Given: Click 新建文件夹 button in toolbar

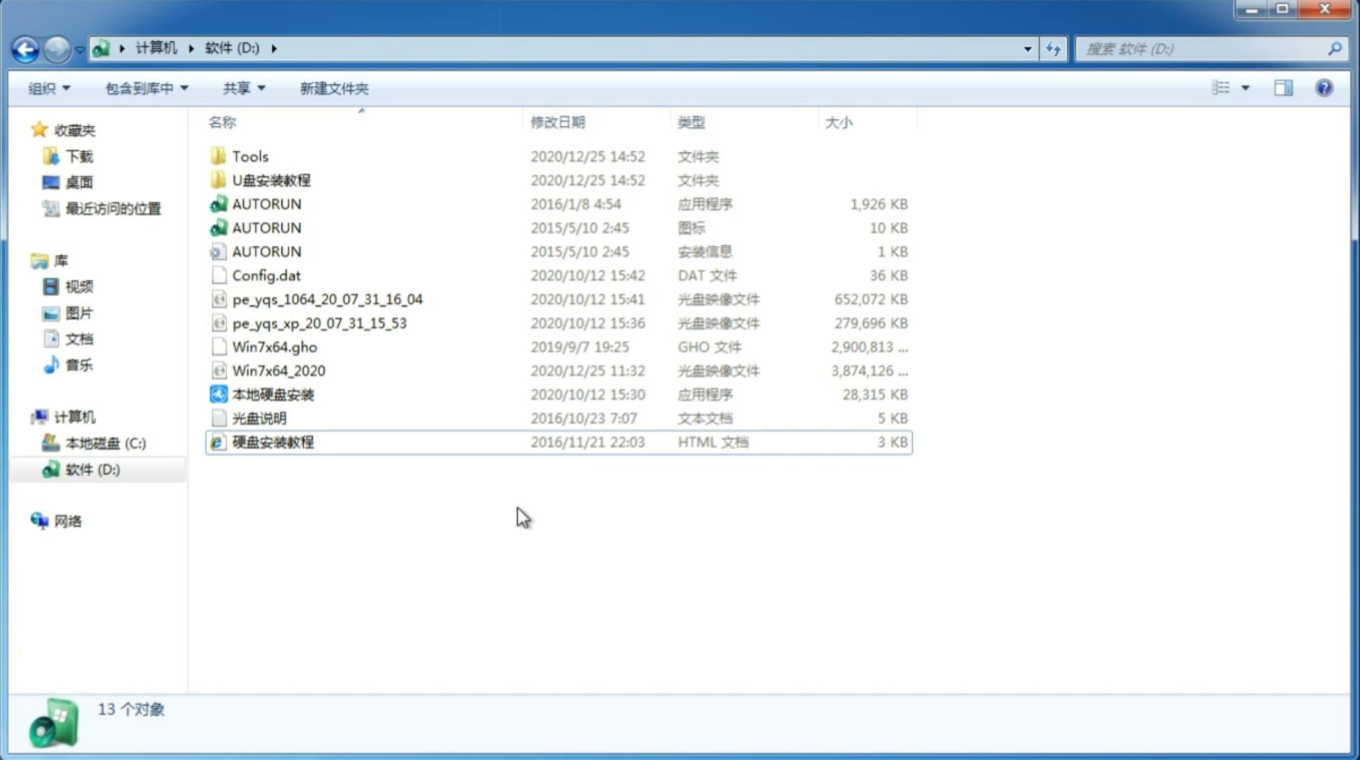Looking at the screenshot, I should point(333,87).
